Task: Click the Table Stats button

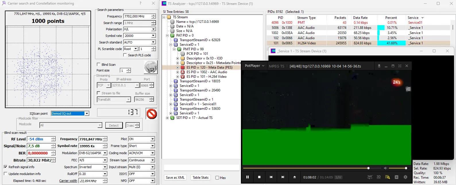Action: [x=200, y=178]
